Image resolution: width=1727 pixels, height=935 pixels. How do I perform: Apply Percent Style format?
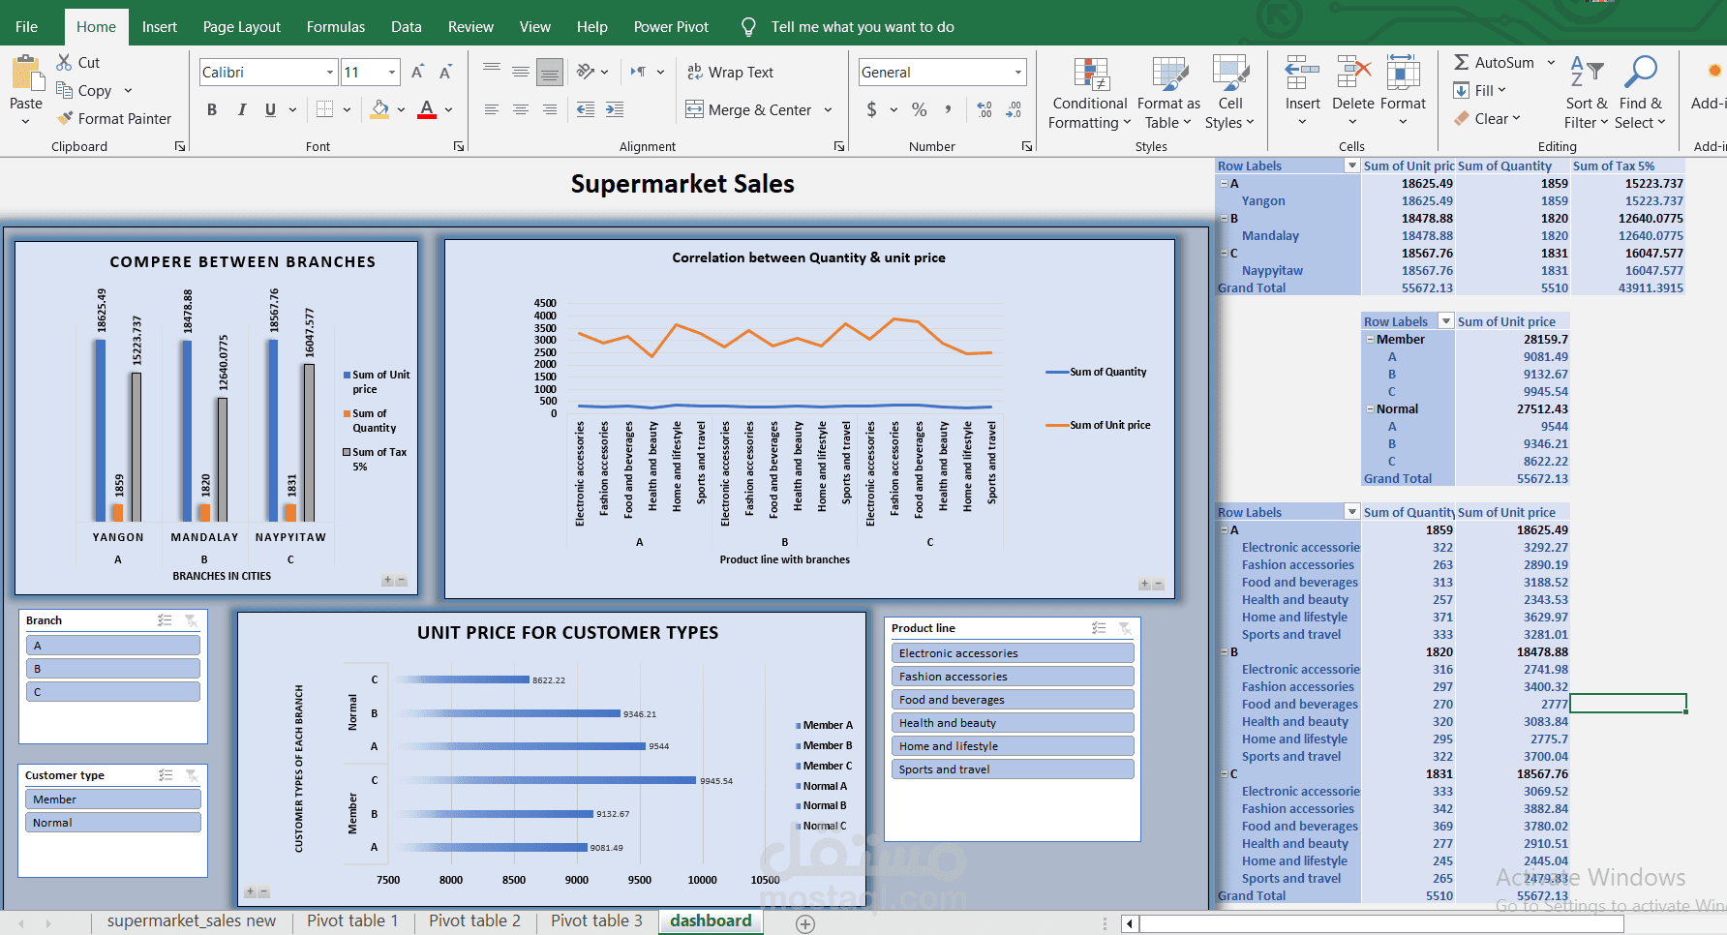[x=920, y=109]
